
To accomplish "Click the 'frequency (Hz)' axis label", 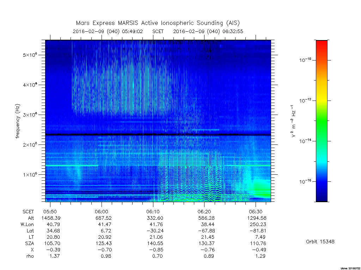I will coord(18,121).
